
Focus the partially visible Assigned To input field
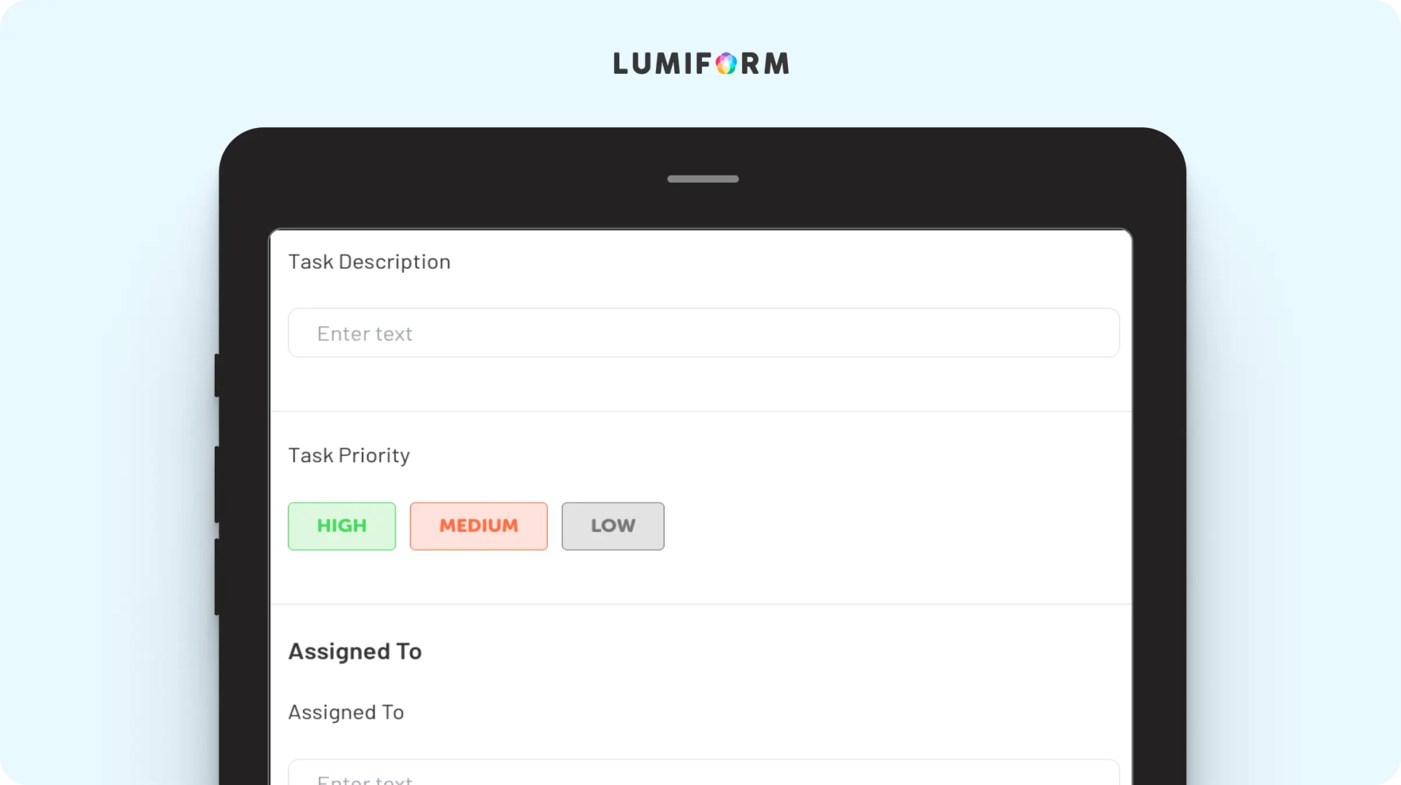pyautogui.click(x=703, y=774)
